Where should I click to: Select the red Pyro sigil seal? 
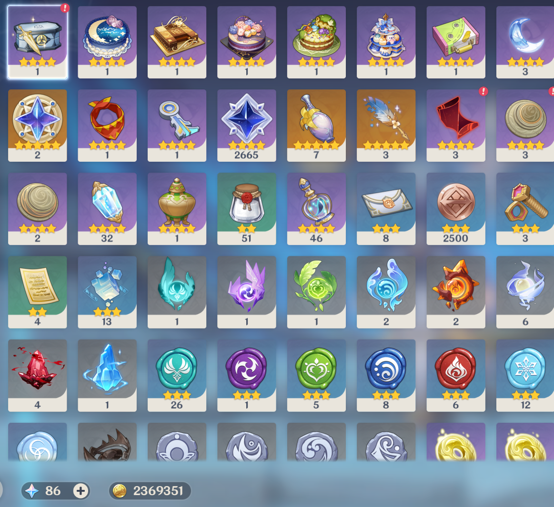click(456, 375)
